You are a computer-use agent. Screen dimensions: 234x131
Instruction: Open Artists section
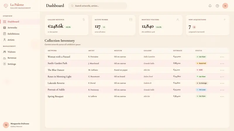(20, 40)
